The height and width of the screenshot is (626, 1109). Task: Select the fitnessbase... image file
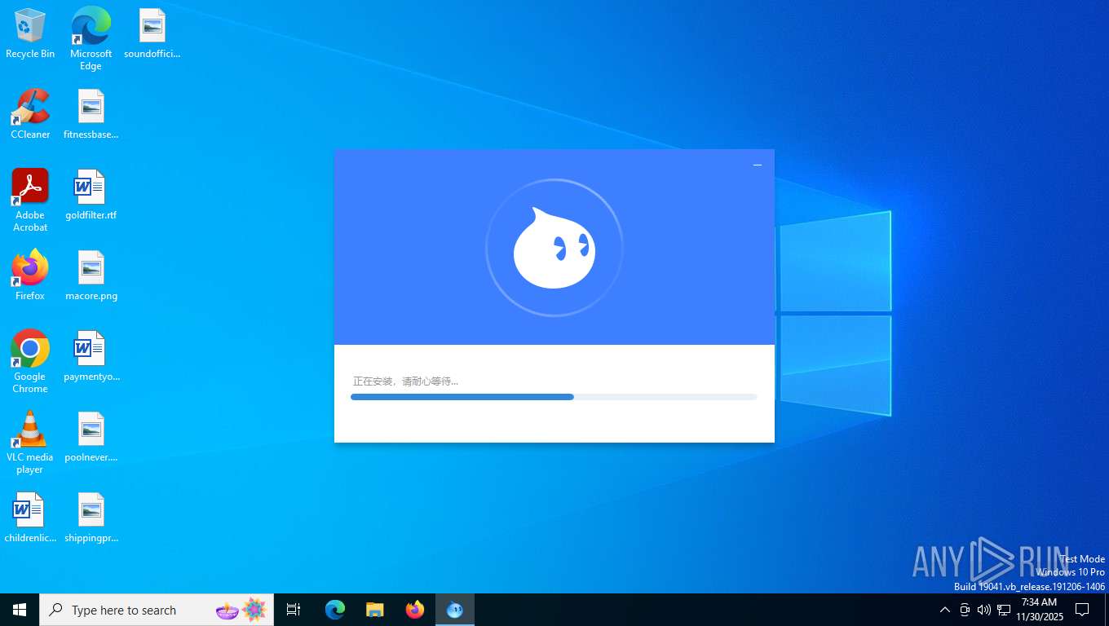coord(91,114)
